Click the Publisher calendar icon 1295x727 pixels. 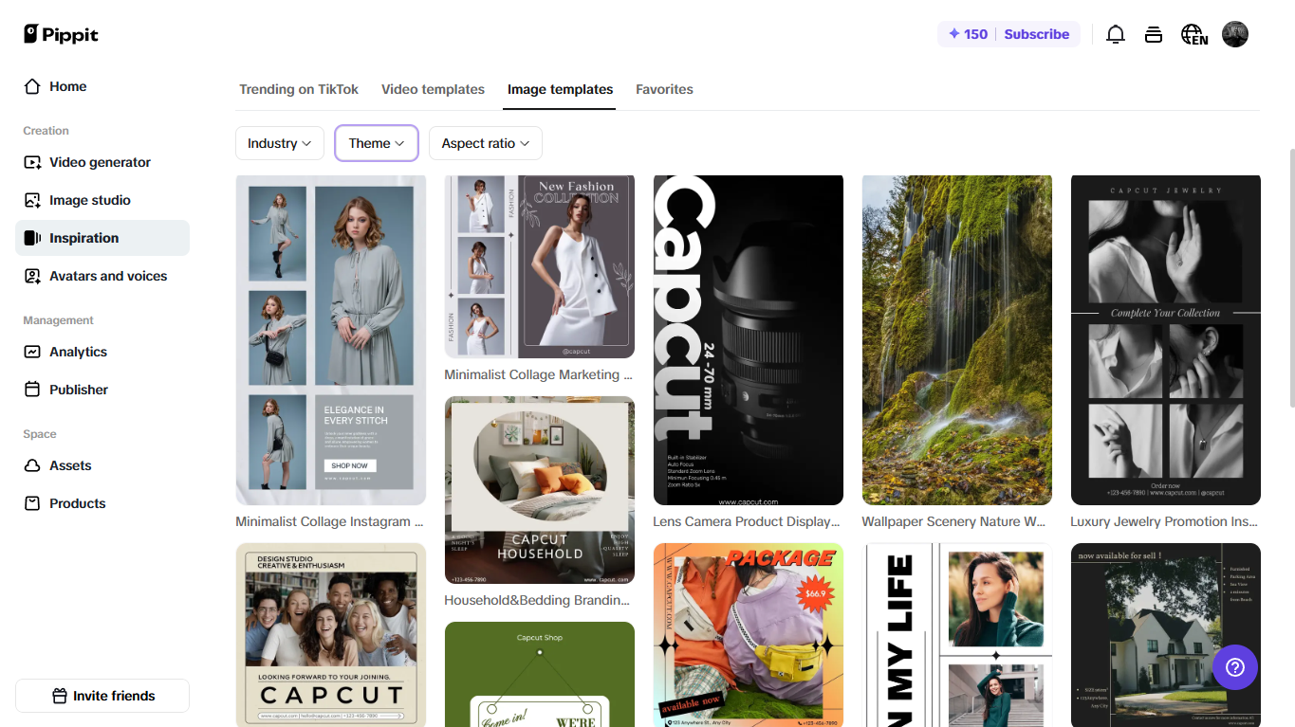point(32,390)
